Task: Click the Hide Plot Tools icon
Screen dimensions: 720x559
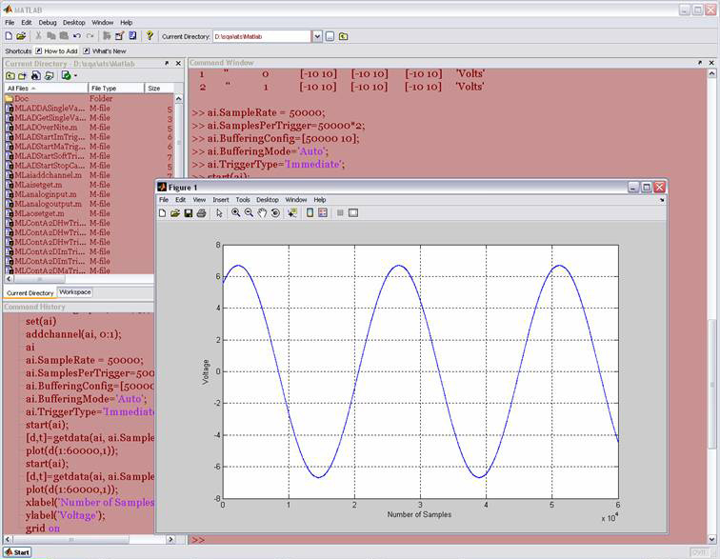Action: click(x=340, y=213)
